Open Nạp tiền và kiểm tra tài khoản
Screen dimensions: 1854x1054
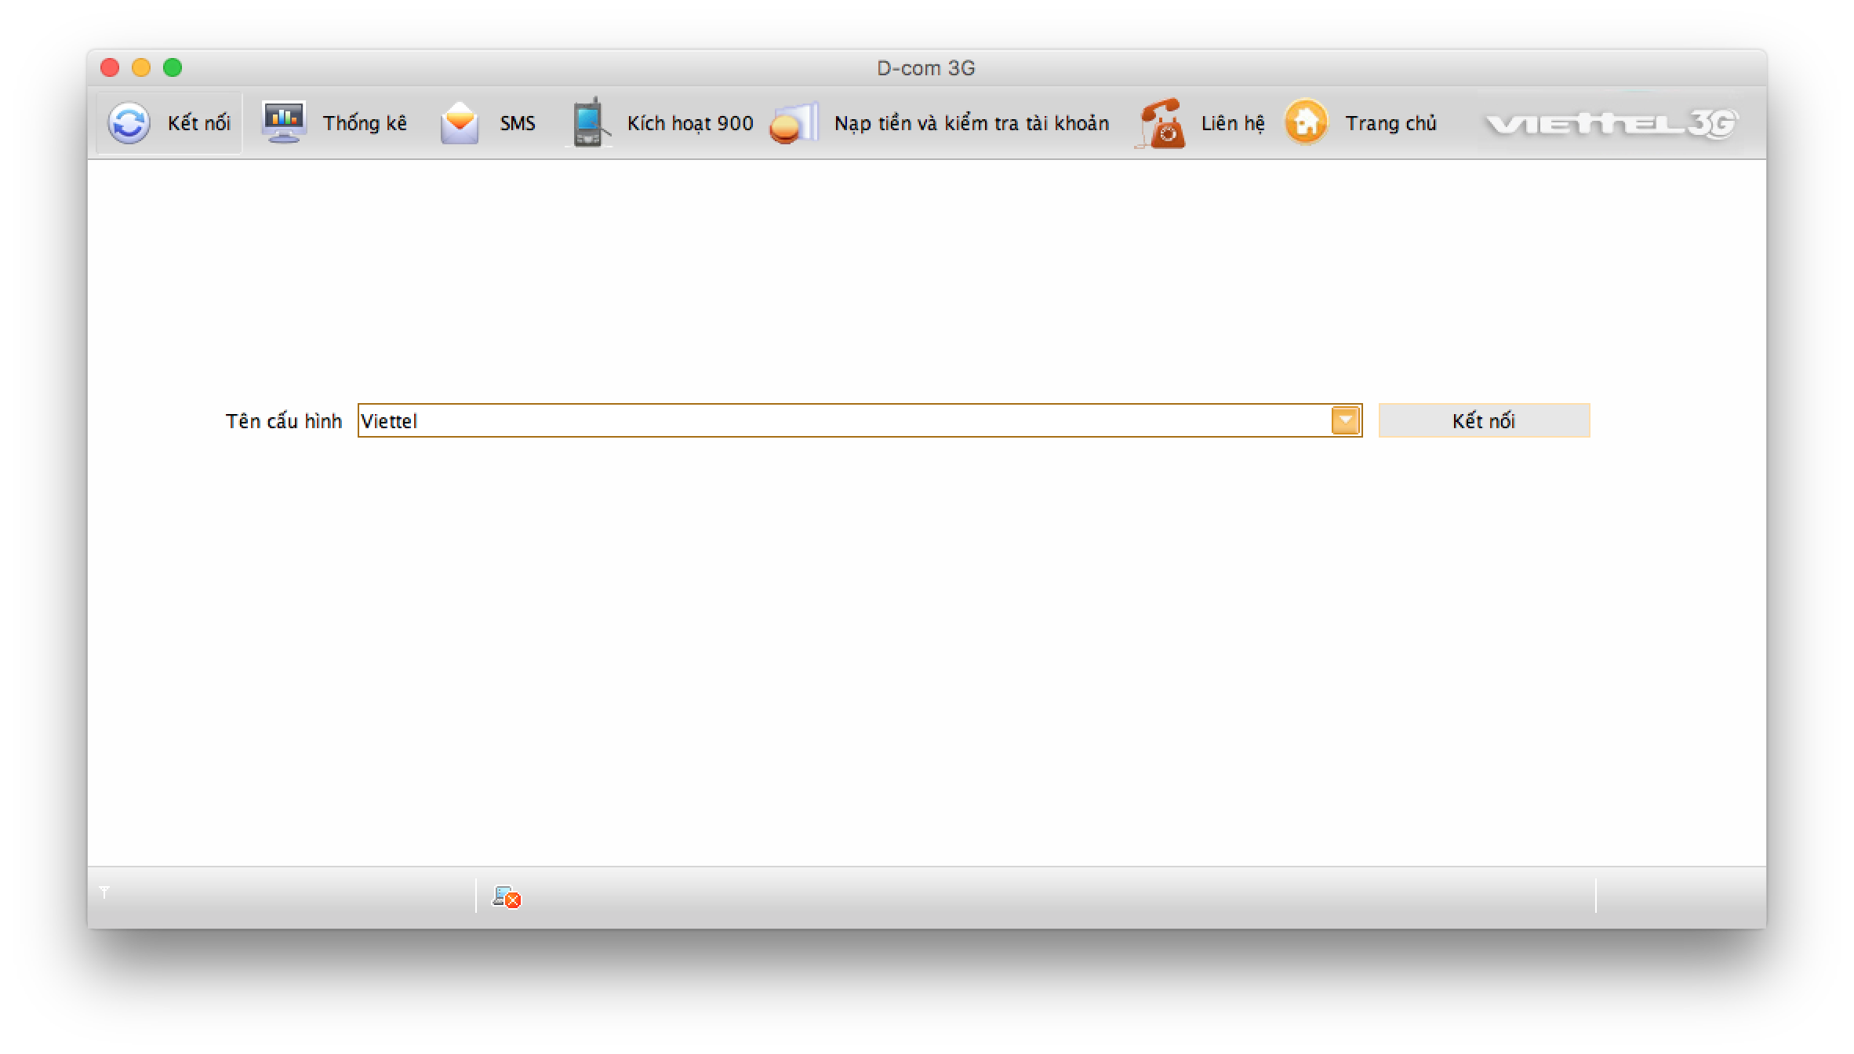(x=972, y=123)
